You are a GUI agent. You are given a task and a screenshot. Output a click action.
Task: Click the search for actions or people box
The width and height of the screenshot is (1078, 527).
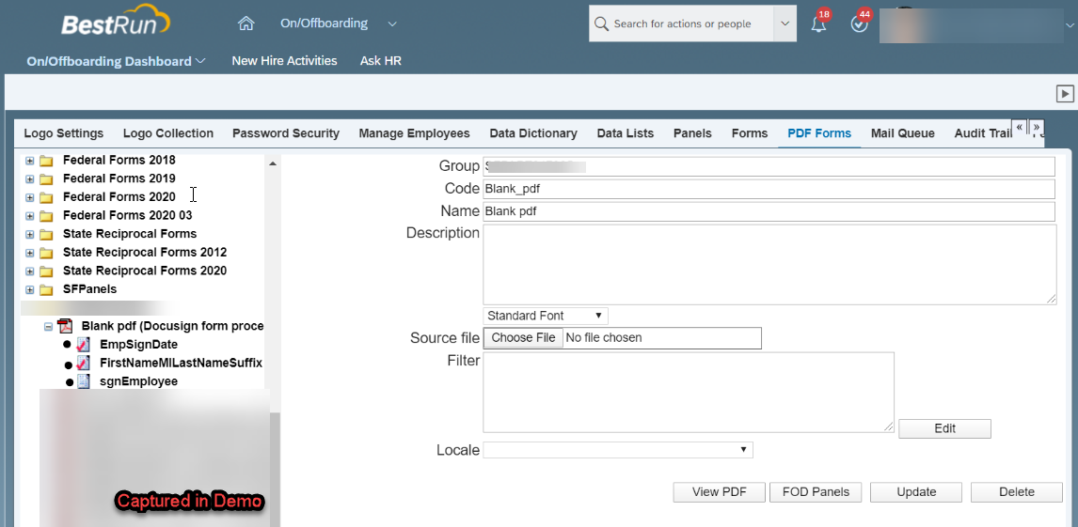click(681, 24)
